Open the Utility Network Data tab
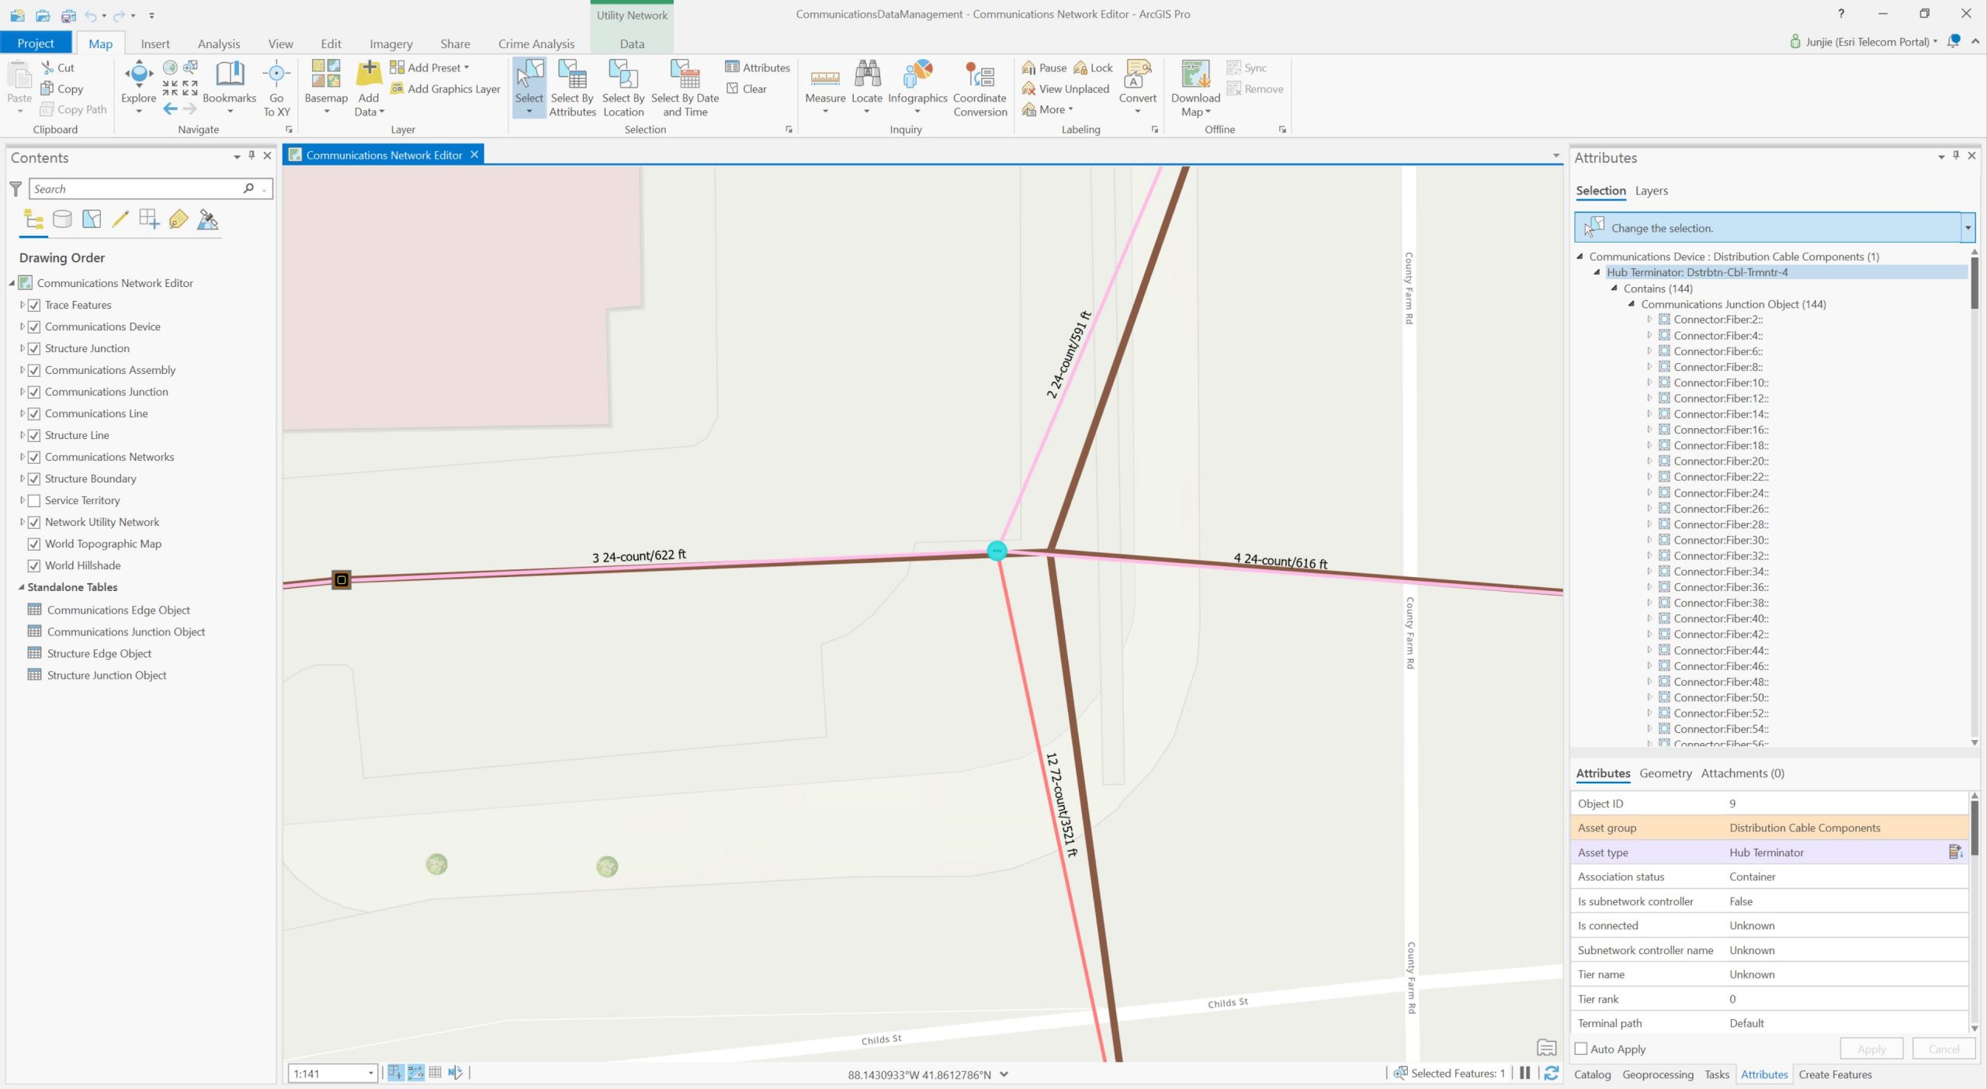1987x1089 pixels. (632, 43)
